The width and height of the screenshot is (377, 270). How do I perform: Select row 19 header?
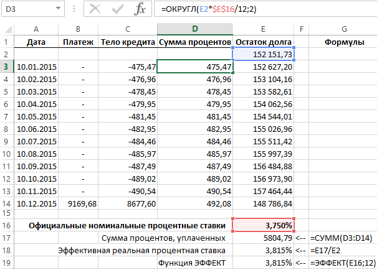(x=7, y=263)
